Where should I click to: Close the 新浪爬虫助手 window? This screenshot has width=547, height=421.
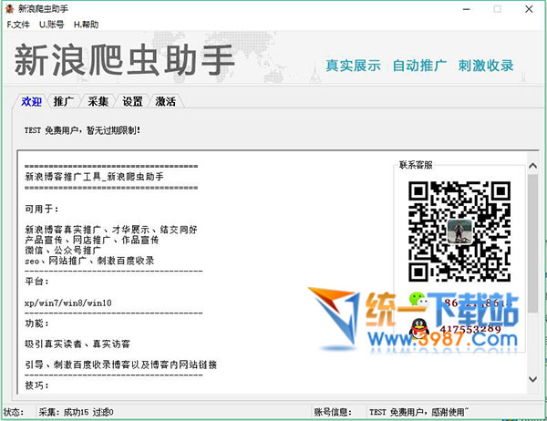click(529, 9)
